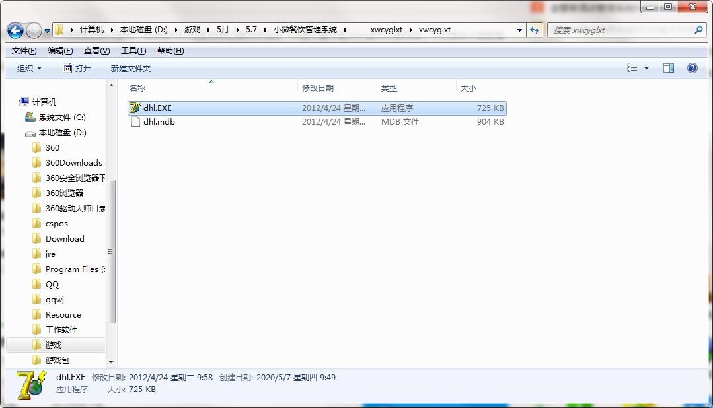
Task: Open the jre folder in the tree
Action: [x=50, y=254]
